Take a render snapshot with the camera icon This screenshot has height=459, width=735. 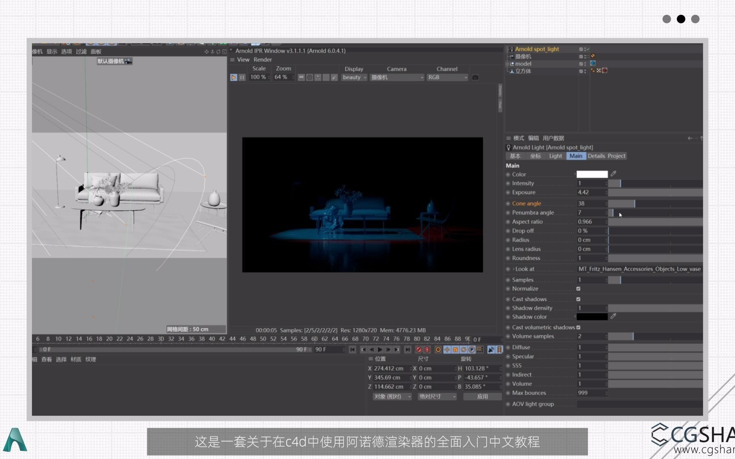point(475,77)
